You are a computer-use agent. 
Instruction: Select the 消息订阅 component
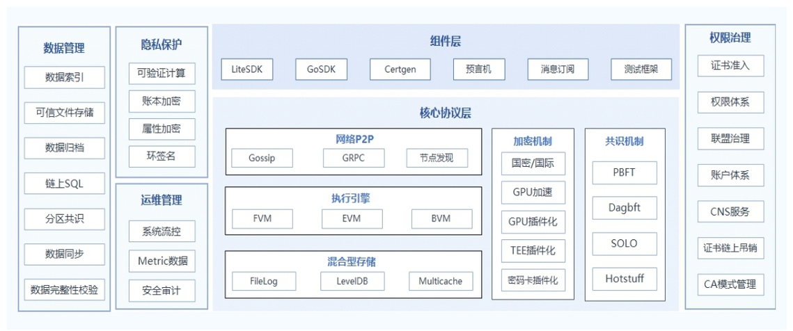tap(558, 70)
